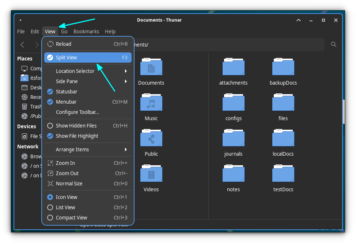This screenshot has width=356, height=244.
Task: Click Zoom In menu entry
Action: coord(66,163)
